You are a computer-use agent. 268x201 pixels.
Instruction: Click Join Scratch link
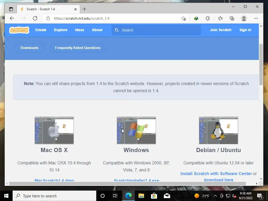[220, 30]
